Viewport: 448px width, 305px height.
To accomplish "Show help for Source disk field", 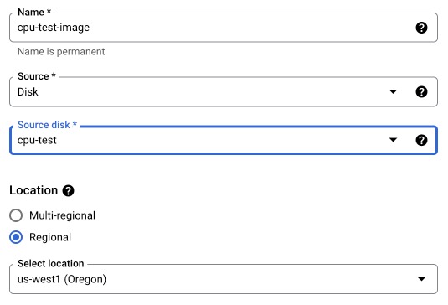I will [421, 140].
